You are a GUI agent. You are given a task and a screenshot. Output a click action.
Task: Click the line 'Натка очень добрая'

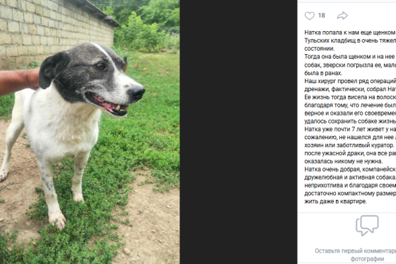(x=350, y=169)
